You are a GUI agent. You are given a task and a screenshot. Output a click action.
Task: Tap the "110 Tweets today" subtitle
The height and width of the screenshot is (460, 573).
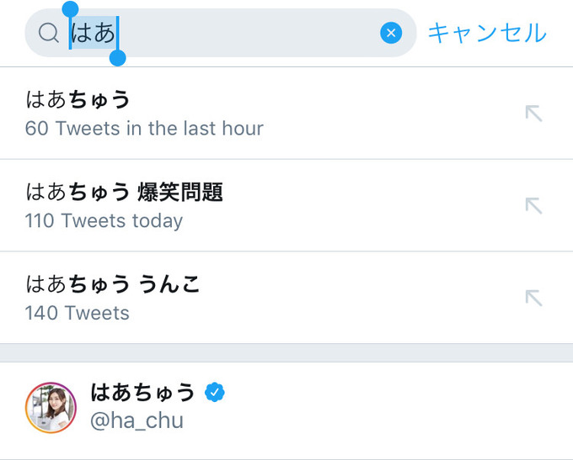point(104,221)
